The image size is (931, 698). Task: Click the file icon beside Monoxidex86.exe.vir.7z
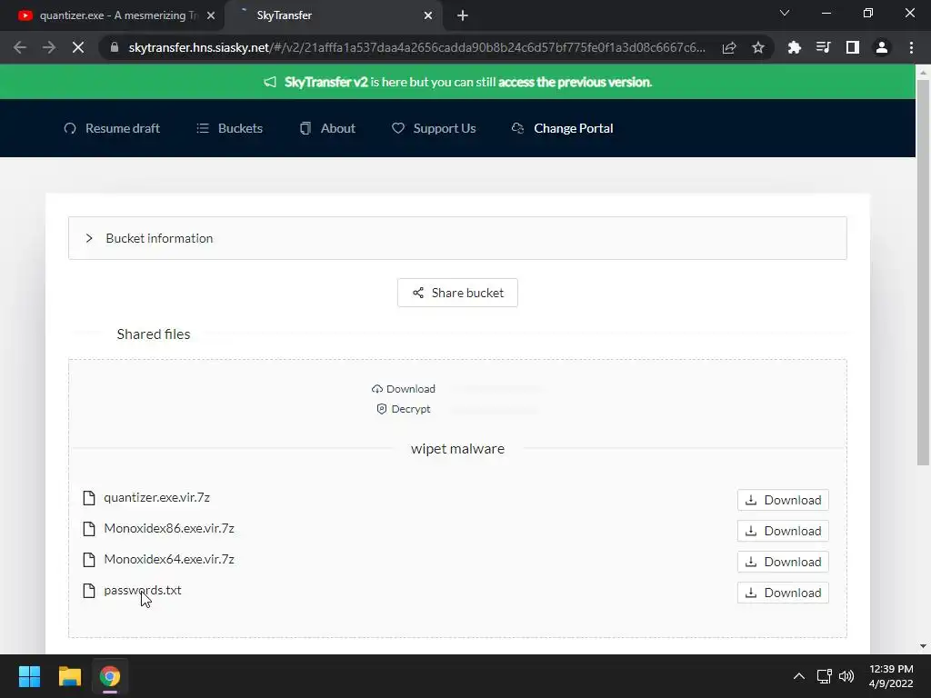coord(89,528)
